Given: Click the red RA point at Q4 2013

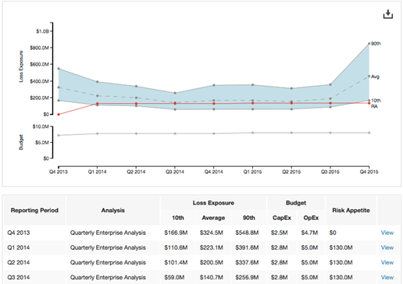Looking at the screenshot, I should (59, 115).
